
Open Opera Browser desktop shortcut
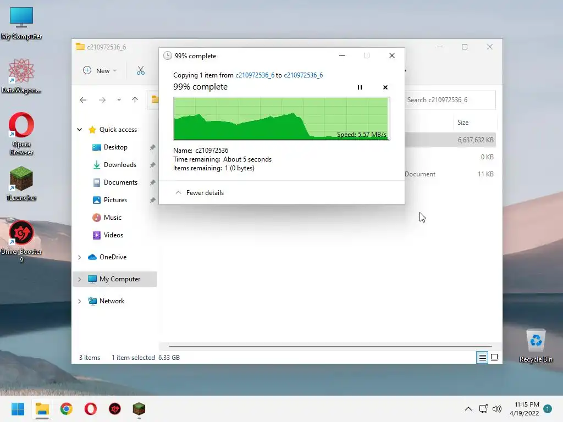(x=21, y=134)
